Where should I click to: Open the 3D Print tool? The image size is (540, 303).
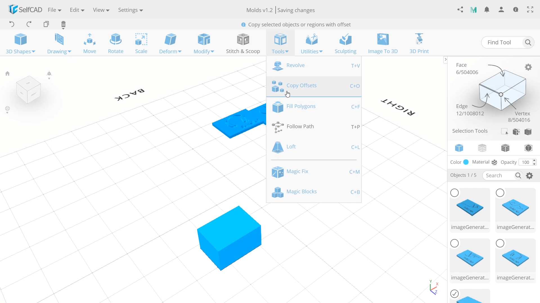click(419, 43)
